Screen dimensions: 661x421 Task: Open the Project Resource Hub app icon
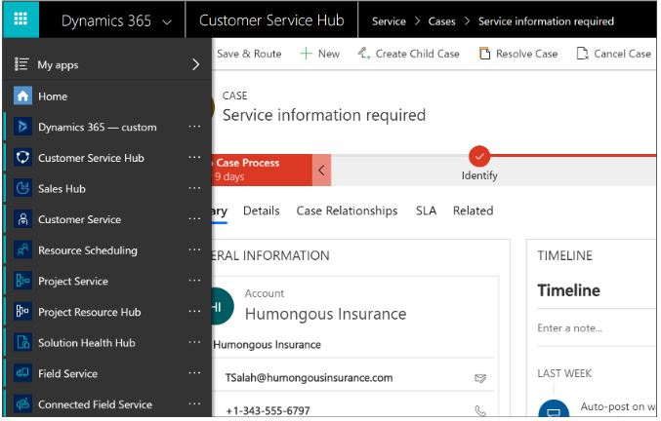click(22, 311)
